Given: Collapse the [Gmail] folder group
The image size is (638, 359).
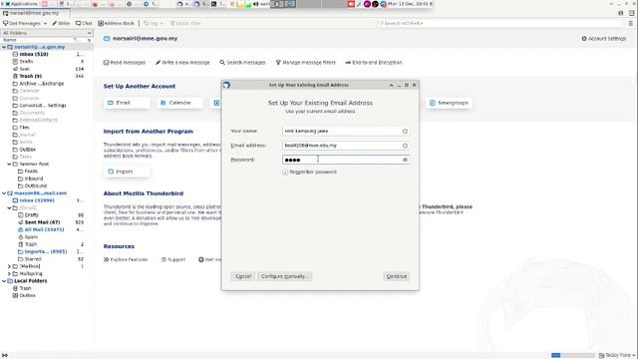Looking at the screenshot, I should pyautogui.click(x=9, y=208).
